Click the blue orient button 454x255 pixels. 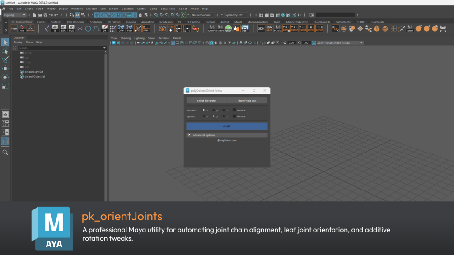(227, 126)
